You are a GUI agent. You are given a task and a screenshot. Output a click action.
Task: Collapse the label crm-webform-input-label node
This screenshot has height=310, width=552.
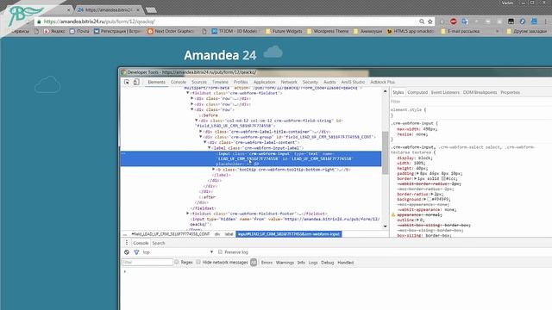coord(209,148)
